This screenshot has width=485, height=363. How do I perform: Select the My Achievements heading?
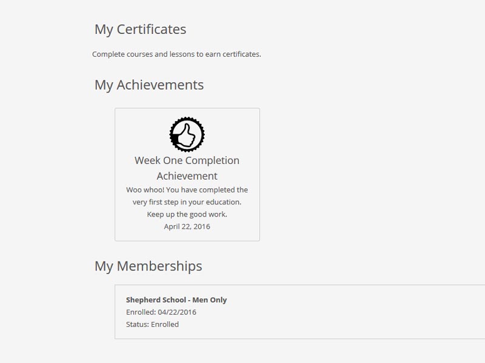(x=149, y=85)
